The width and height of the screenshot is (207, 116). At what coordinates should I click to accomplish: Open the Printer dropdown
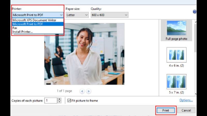pyautogui.click(x=38, y=15)
